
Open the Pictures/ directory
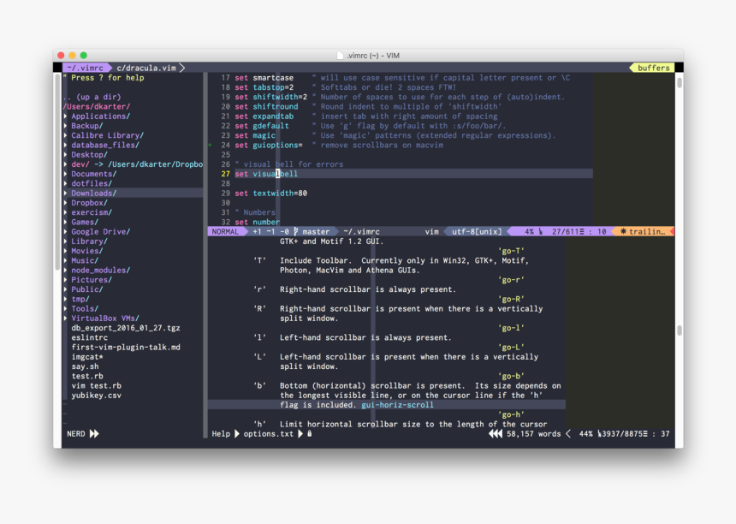92,280
